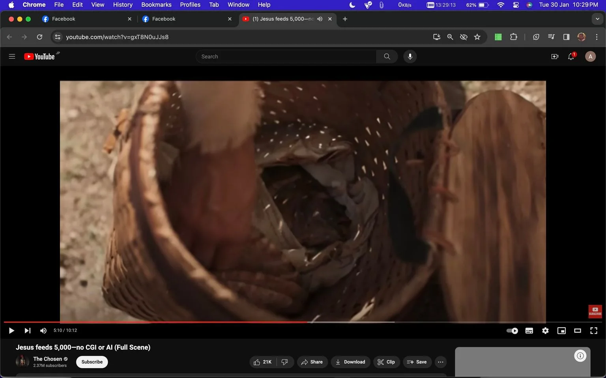Viewport: 606px width, 378px height.
Task: Open the History menu
Action: 123,5
